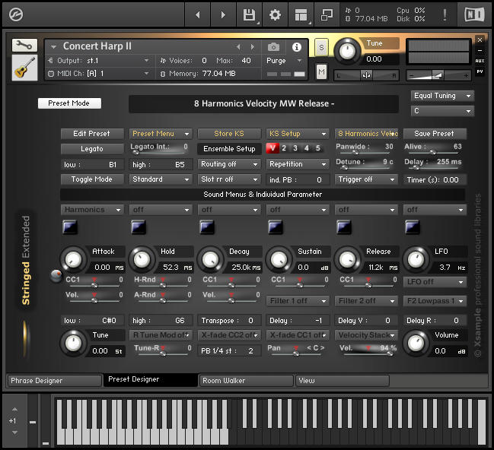Switch to Preset Designer tab
The image size is (494, 450).
coord(151,380)
